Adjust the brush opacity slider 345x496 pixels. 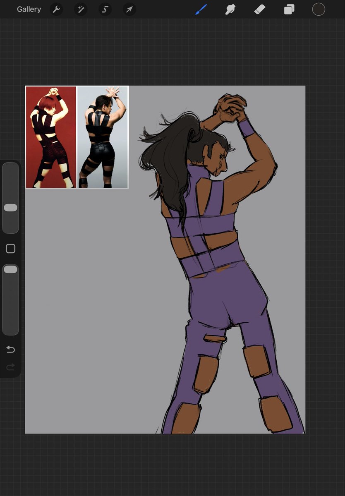click(10, 299)
